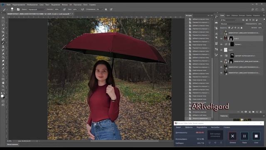Click the background color swatch
Screen dimensions: 266x150
[4, 97]
